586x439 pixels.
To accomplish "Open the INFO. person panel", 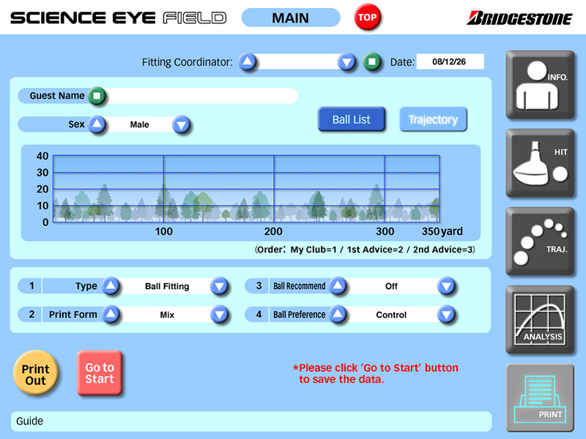I will pos(540,85).
